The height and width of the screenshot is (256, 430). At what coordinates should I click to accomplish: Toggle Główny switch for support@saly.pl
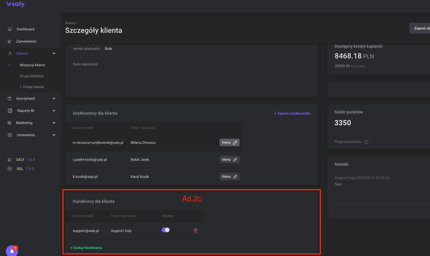click(x=166, y=230)
